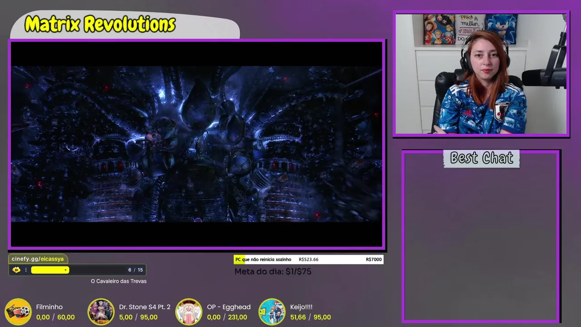The image size is (581, 327).
Task: Click the 51,66 / 95,00 value
Action: pos(310,317)
